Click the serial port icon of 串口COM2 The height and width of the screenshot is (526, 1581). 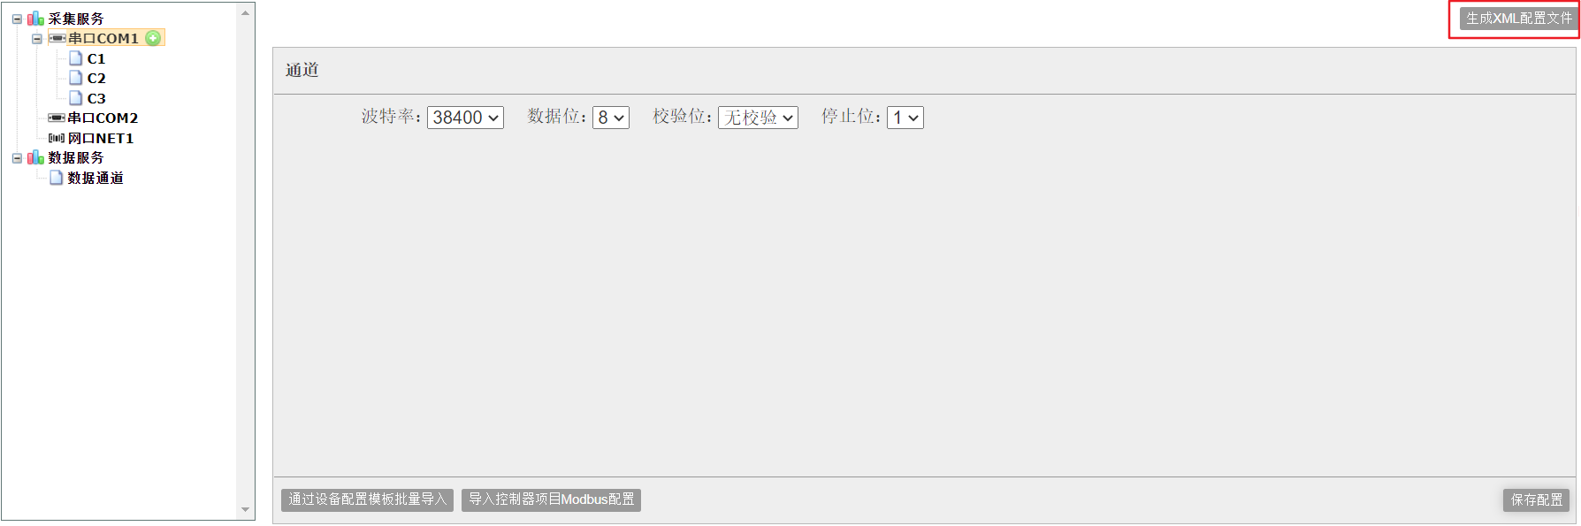[x=57, y=118]
